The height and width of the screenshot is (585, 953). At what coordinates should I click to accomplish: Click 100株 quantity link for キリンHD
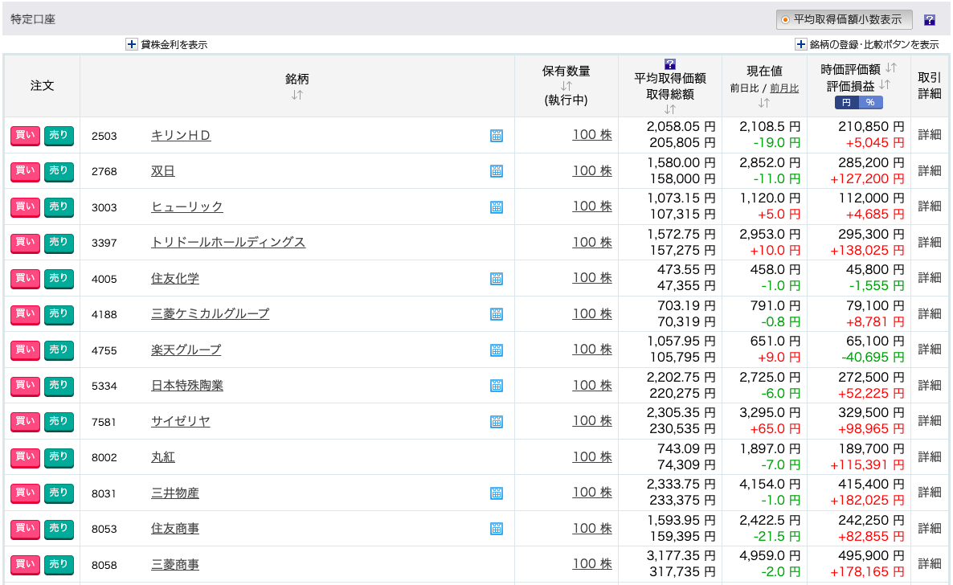point(592,135)
